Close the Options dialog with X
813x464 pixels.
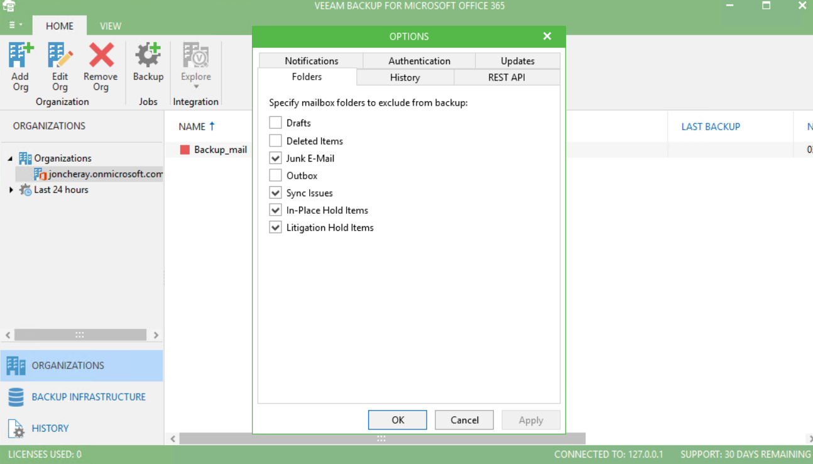point(547,36)
